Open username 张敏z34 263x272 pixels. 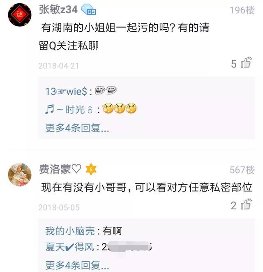coord(58,9)
